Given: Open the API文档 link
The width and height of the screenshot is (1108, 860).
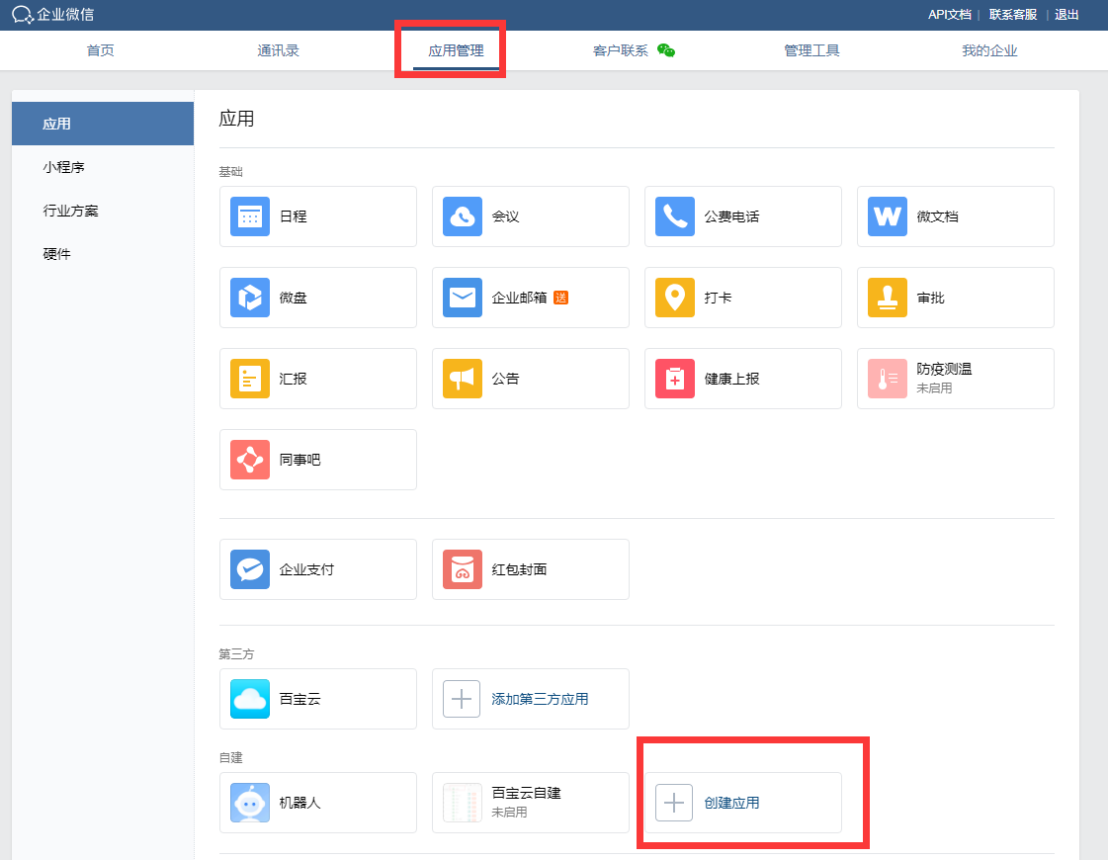Looking at the screenshot, I should coord(949,15).
